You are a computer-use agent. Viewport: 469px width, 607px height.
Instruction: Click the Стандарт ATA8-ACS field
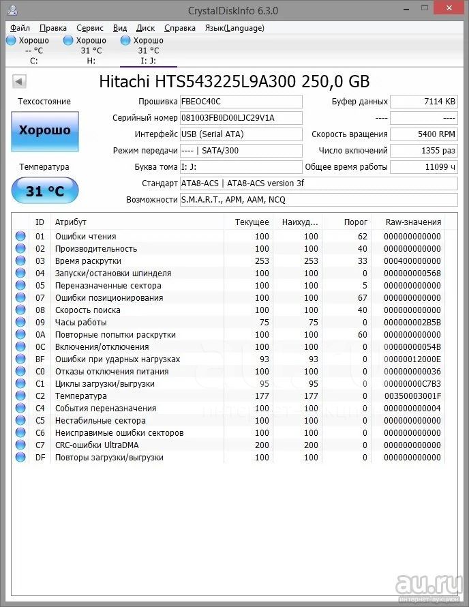(319, 183)
